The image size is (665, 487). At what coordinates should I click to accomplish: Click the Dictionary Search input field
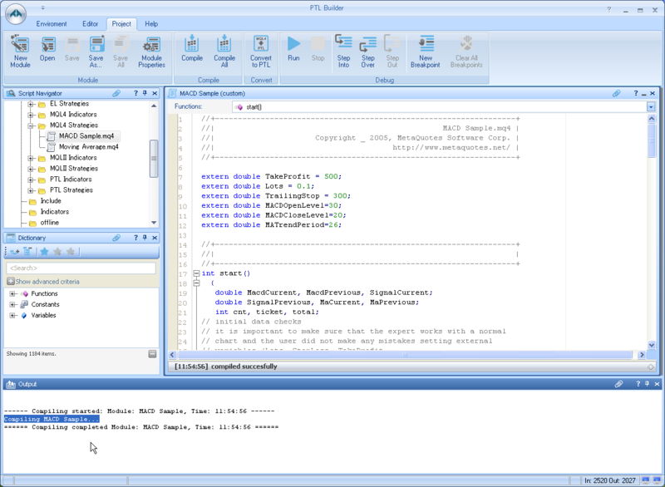click(81, 268)
